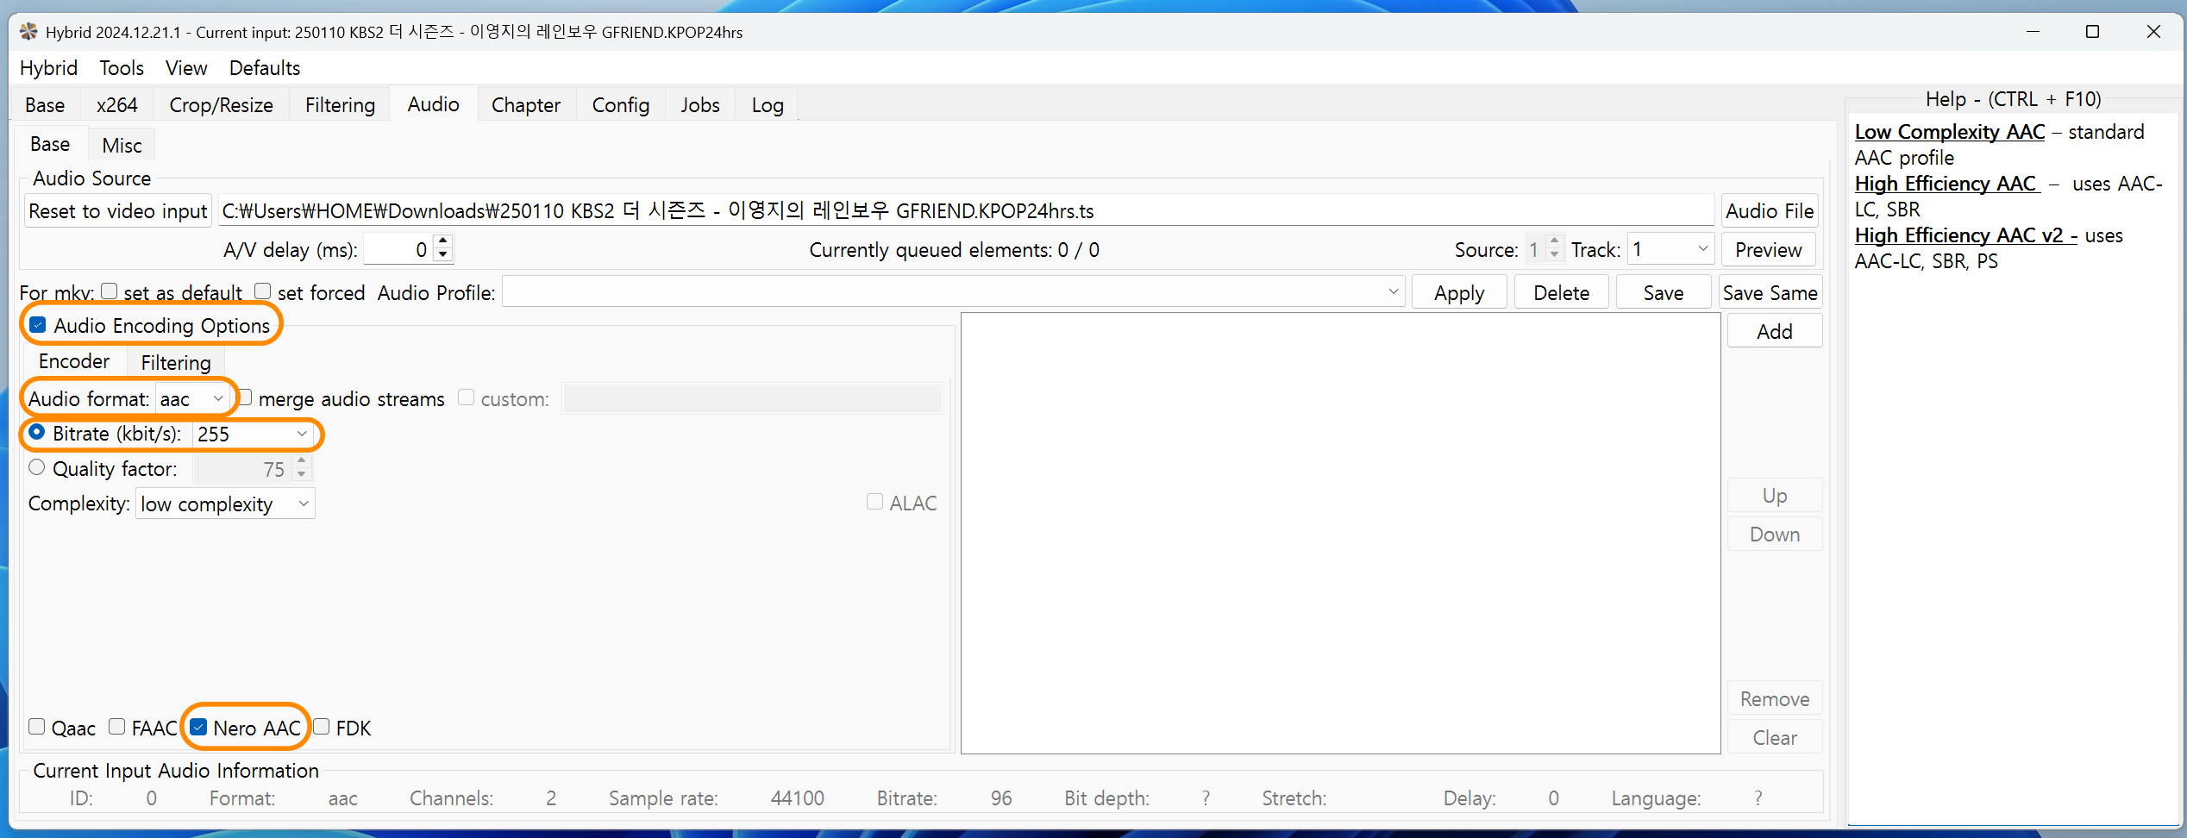Click the A/V delay value field
Image resolution: width=2187 pixels, height=838 pixels.
click(x=398, y=250)
